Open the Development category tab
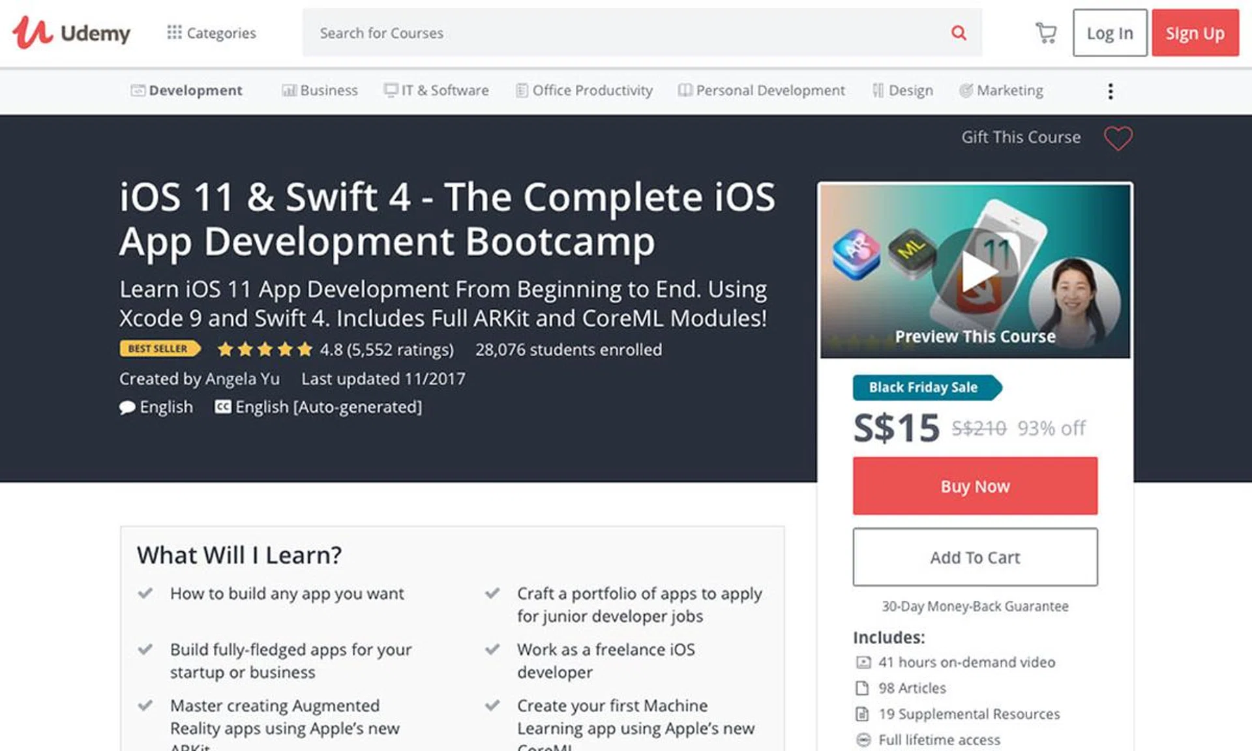 [186, 91]
